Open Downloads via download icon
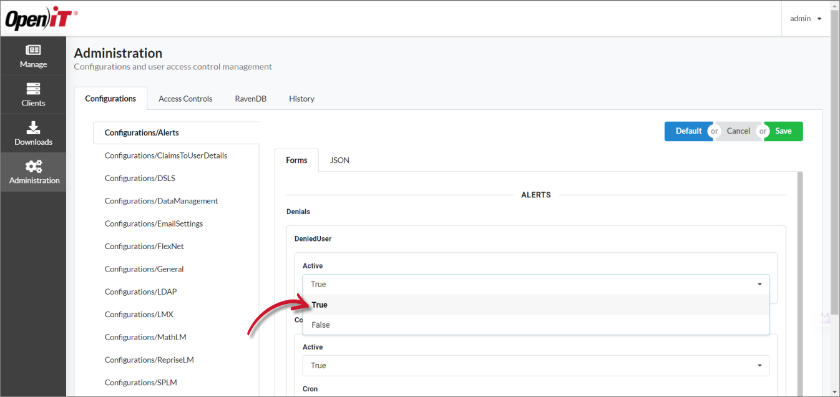 [33, 127]
